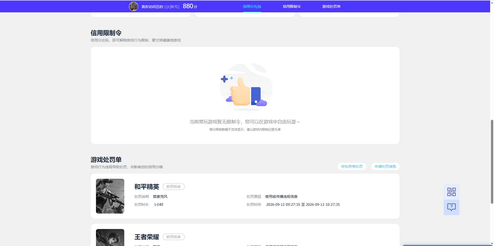This screenshot has width=494, height=246.
Task: Switch to 游戏处罚单 tab
Action: (x=331, y=6)
